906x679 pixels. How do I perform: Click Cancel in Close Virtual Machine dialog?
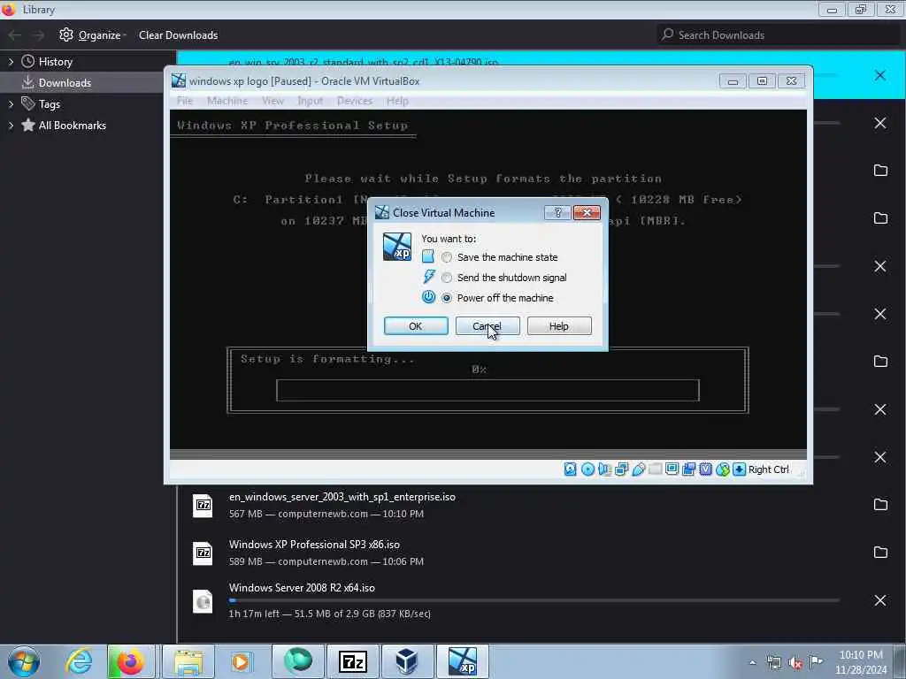(x=488, y=326)
